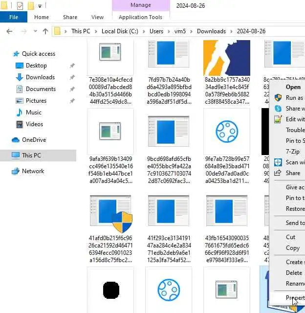Select file 9bcd698afd65cfb icon

169,132
